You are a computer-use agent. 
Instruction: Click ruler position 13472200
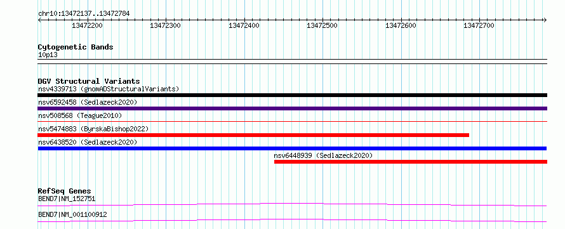[x=87, y=25]
